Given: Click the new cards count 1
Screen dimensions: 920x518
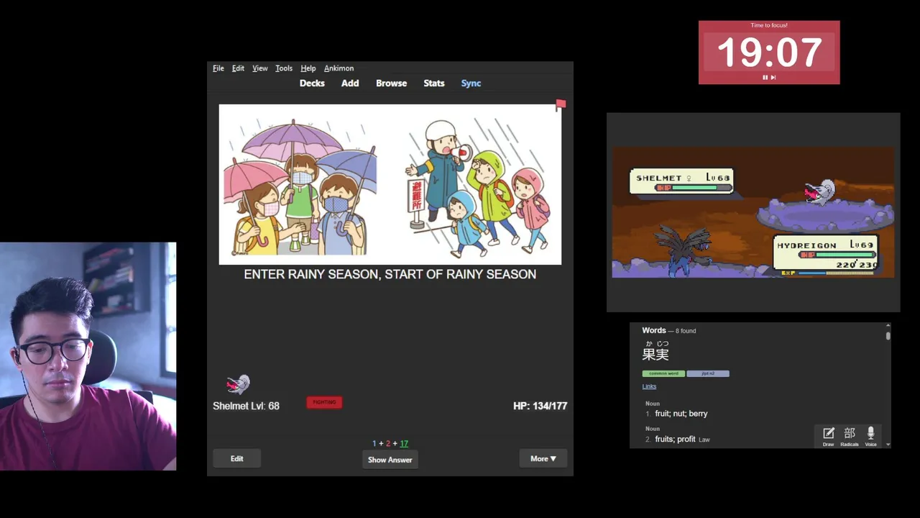Looking at the screenshot, I should click(x=374, y=444).
